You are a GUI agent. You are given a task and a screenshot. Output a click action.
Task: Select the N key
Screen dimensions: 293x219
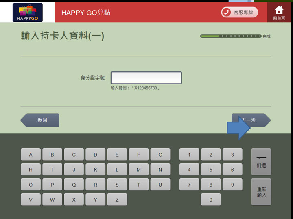[160, 170]
